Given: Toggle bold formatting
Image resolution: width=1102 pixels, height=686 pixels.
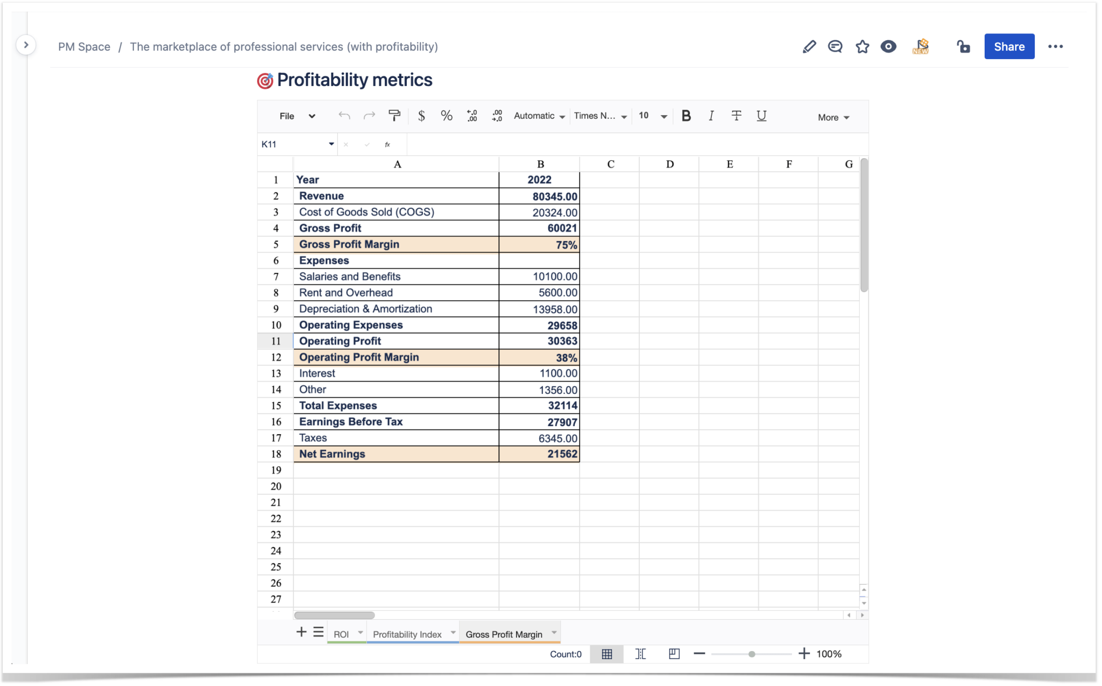Looking at the screenshot, I should (x=686, y=116).
